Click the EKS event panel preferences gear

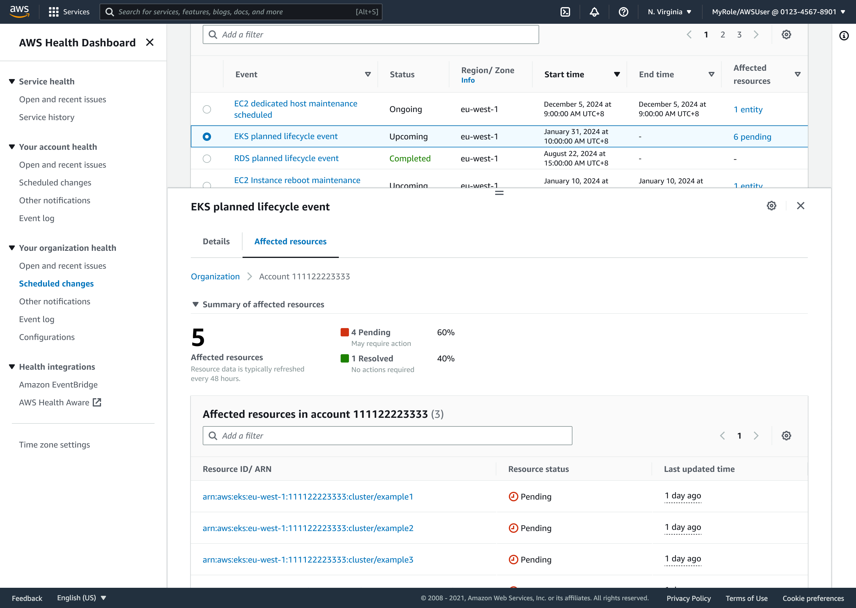click(771, 206)
